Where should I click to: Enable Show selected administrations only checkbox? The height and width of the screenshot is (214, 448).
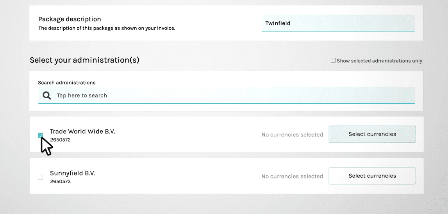coord(333,60)
